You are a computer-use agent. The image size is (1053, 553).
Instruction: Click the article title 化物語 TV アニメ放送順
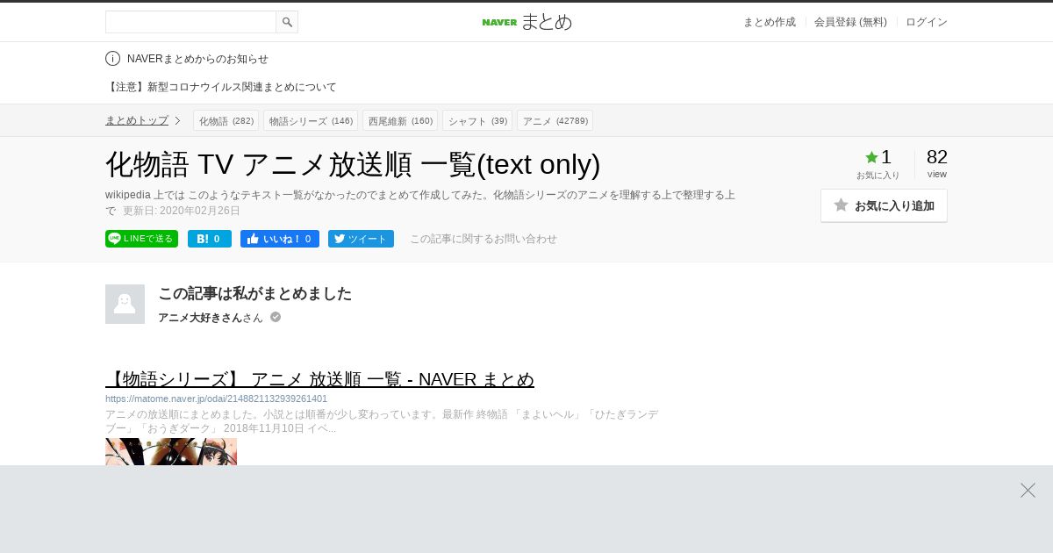(353, 164)
